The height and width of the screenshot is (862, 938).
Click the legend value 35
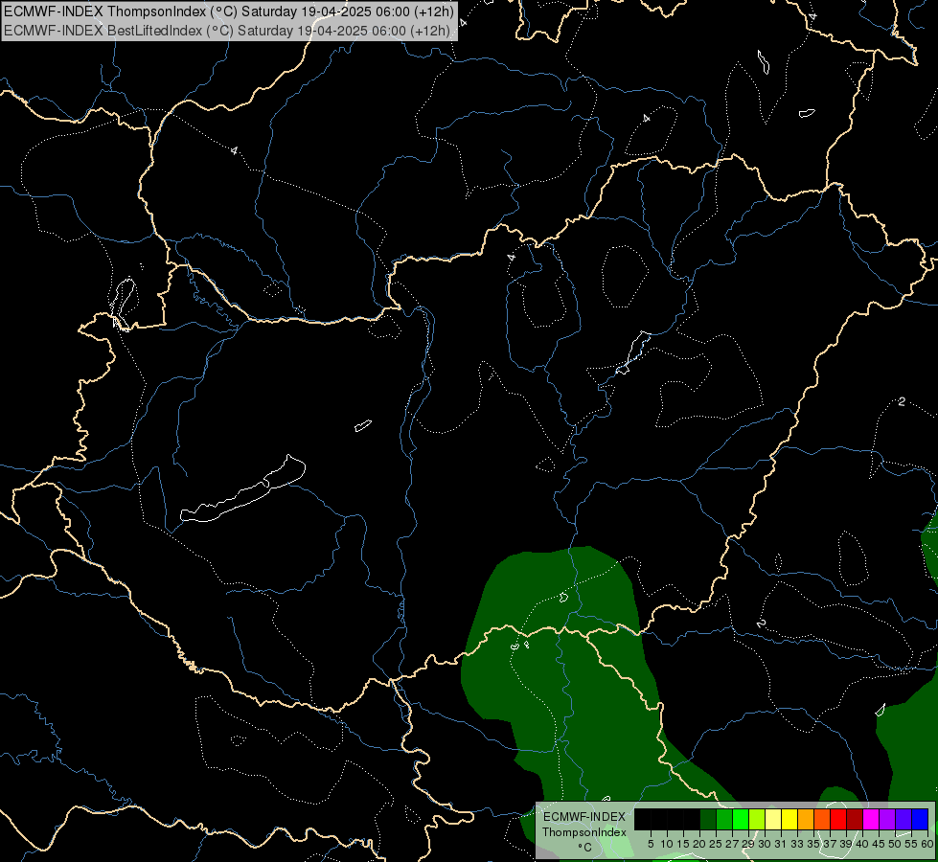click(x=813, y=844)
